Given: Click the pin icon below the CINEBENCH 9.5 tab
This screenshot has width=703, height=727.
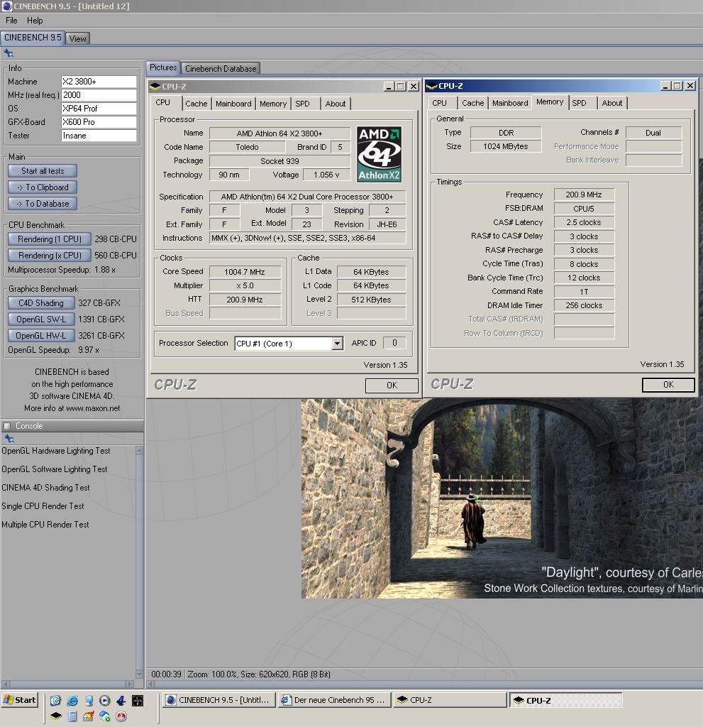Looking at the screenshot, I should click(9, 53).
